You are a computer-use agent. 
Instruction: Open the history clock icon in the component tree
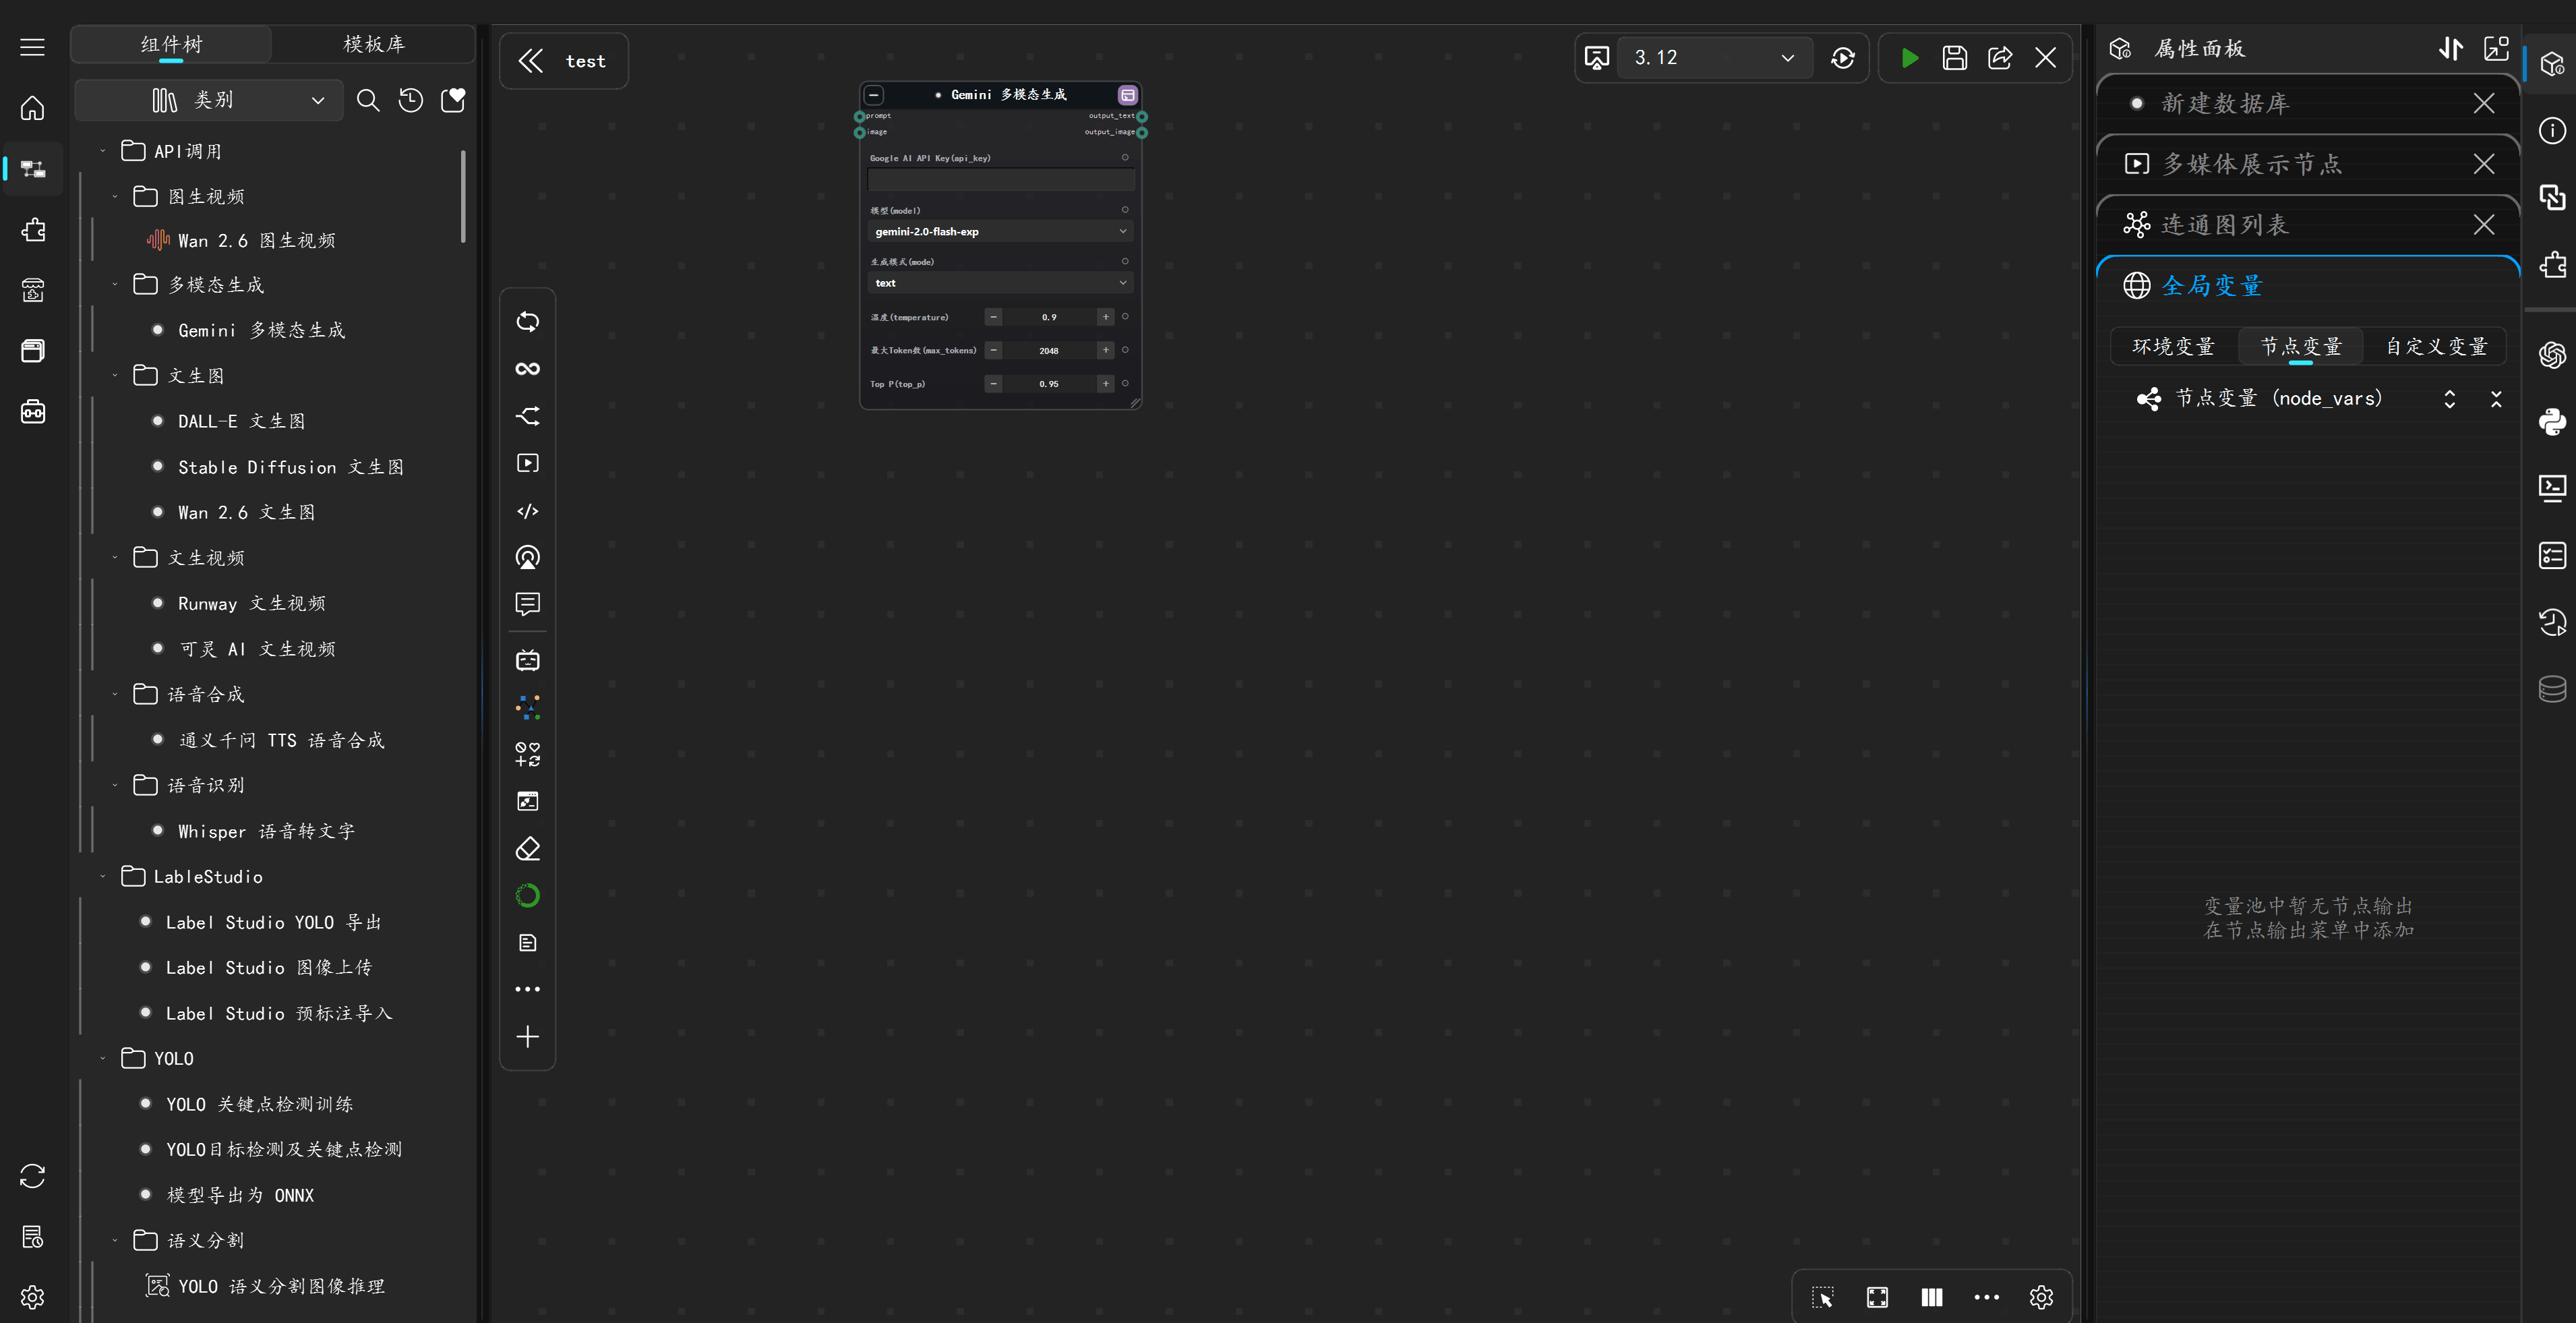[x=411, y=100]
